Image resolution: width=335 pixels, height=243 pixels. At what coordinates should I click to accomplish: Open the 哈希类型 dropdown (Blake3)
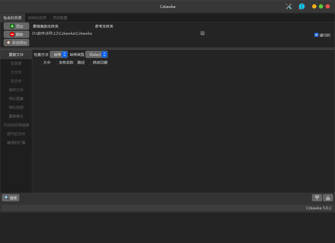click(x=97, y=55)
